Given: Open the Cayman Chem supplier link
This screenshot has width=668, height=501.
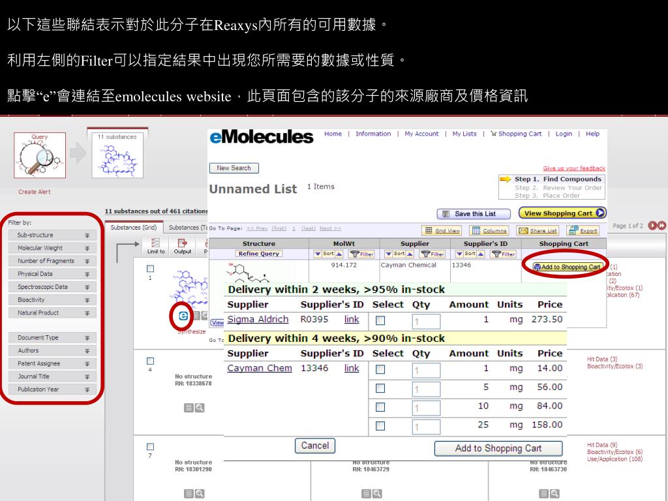Looking at the screenshot, I should click(260, 368).
